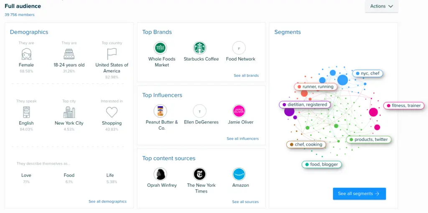
Task: Click the Amazon content source icon
Action: click(239, 174)
